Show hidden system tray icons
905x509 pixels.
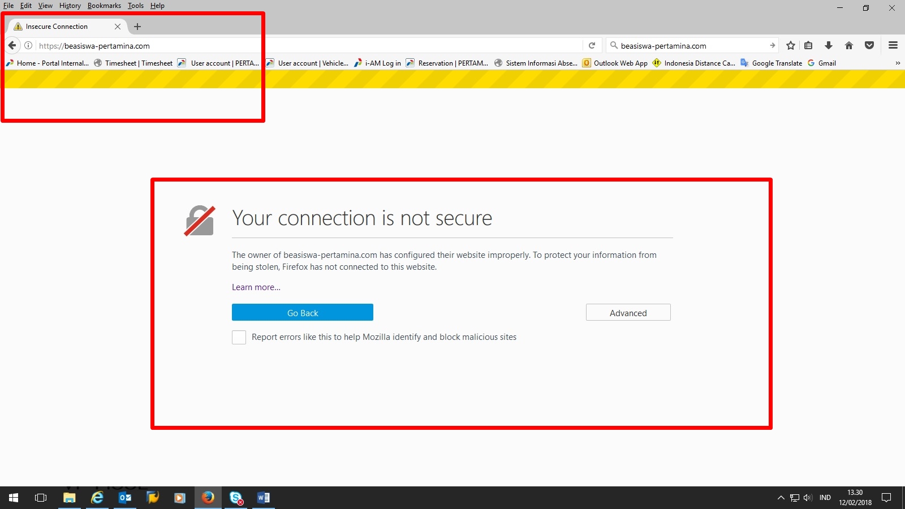[x=781, y=498]
